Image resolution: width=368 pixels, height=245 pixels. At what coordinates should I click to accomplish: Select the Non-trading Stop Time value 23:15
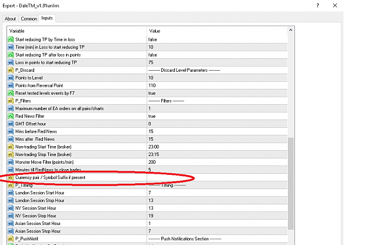pyautogui.click(x=154, y=154)
